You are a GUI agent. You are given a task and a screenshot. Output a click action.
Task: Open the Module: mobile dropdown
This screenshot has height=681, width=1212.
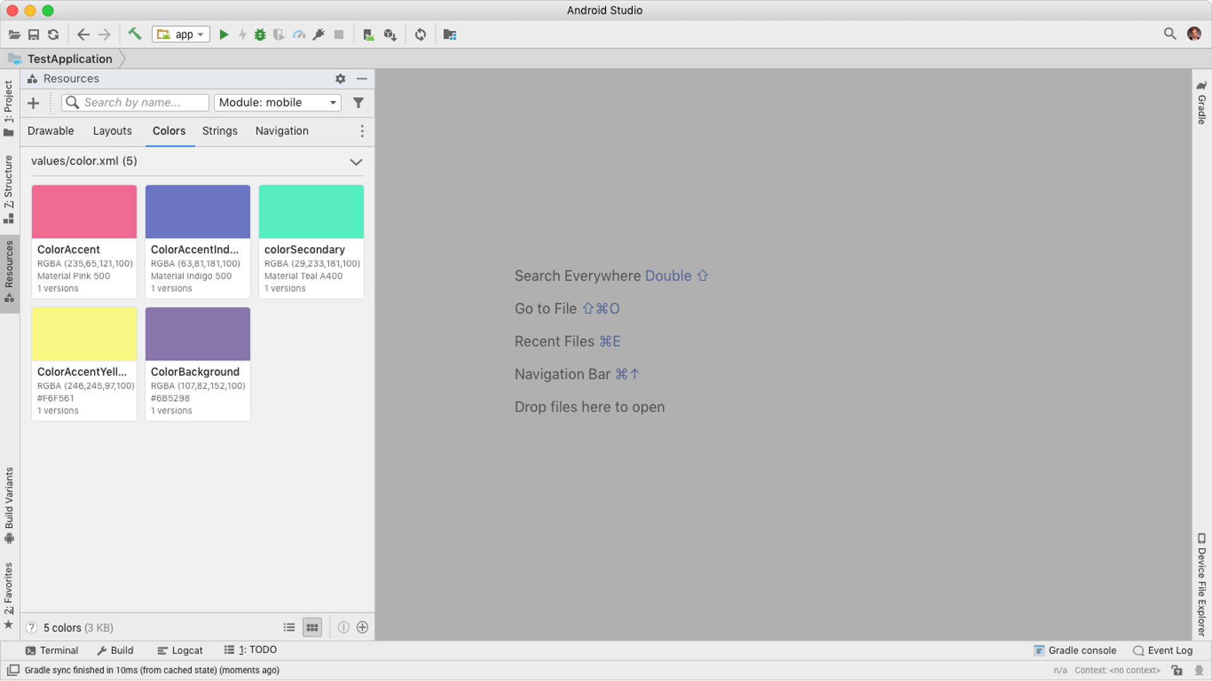(x=278, y=103)
